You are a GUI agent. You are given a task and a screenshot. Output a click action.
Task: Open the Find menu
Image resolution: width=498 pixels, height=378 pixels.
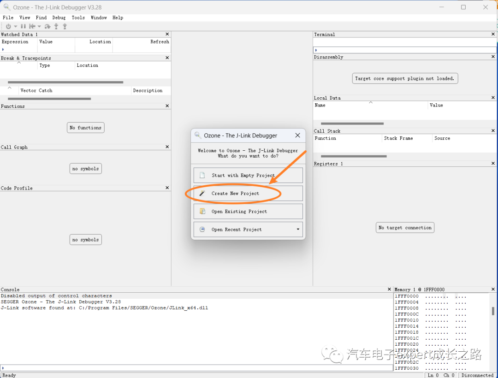pyautogui.click(x=41, y=18)
